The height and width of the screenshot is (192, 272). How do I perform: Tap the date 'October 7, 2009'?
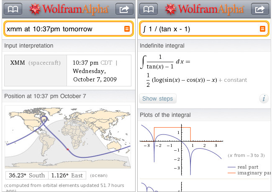coord(95,79)
